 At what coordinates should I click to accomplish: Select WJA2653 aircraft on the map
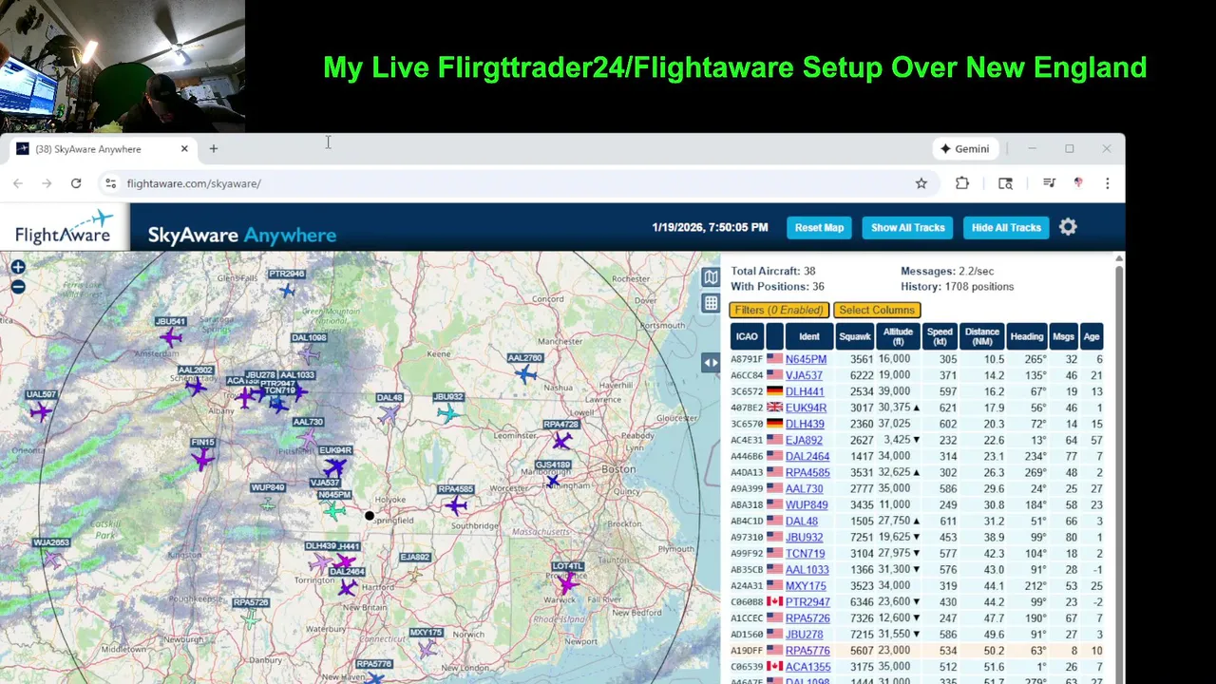52,560
